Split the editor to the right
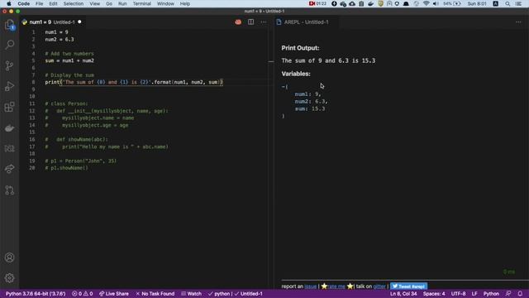Image resolution: width=529 pixels, height=298 pixels. tap(250, 22)
